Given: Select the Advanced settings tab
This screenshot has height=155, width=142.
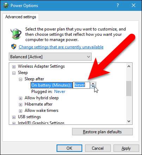Looking at the screenshot, I should click(21, 17).
